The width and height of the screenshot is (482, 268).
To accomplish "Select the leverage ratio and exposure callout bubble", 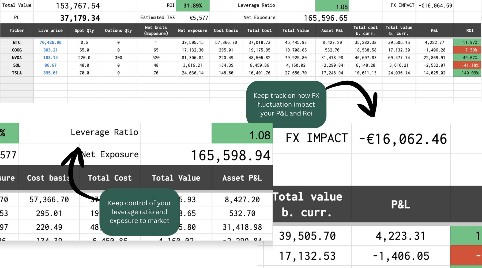I will [x=139, y=212].
